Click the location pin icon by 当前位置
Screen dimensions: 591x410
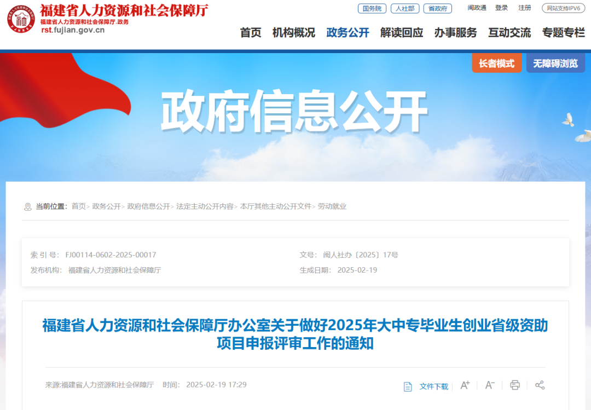(27, 207)
